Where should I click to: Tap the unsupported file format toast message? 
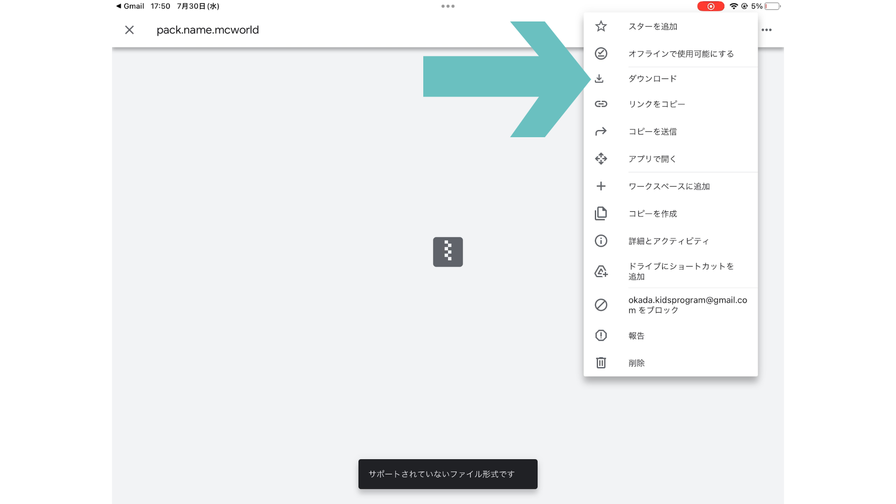448,474
